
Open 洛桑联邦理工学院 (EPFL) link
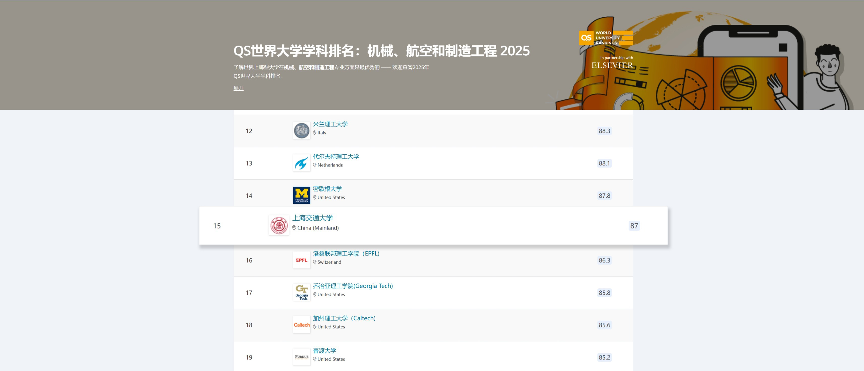click(346, 253)
